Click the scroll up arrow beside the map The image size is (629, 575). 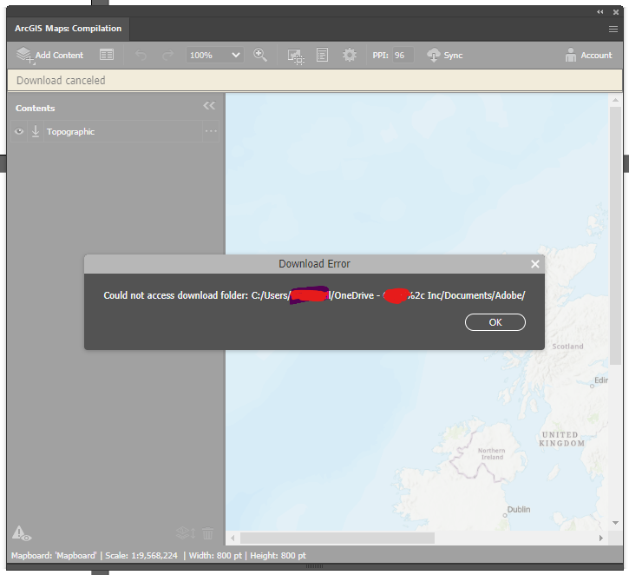pos(615,100)
